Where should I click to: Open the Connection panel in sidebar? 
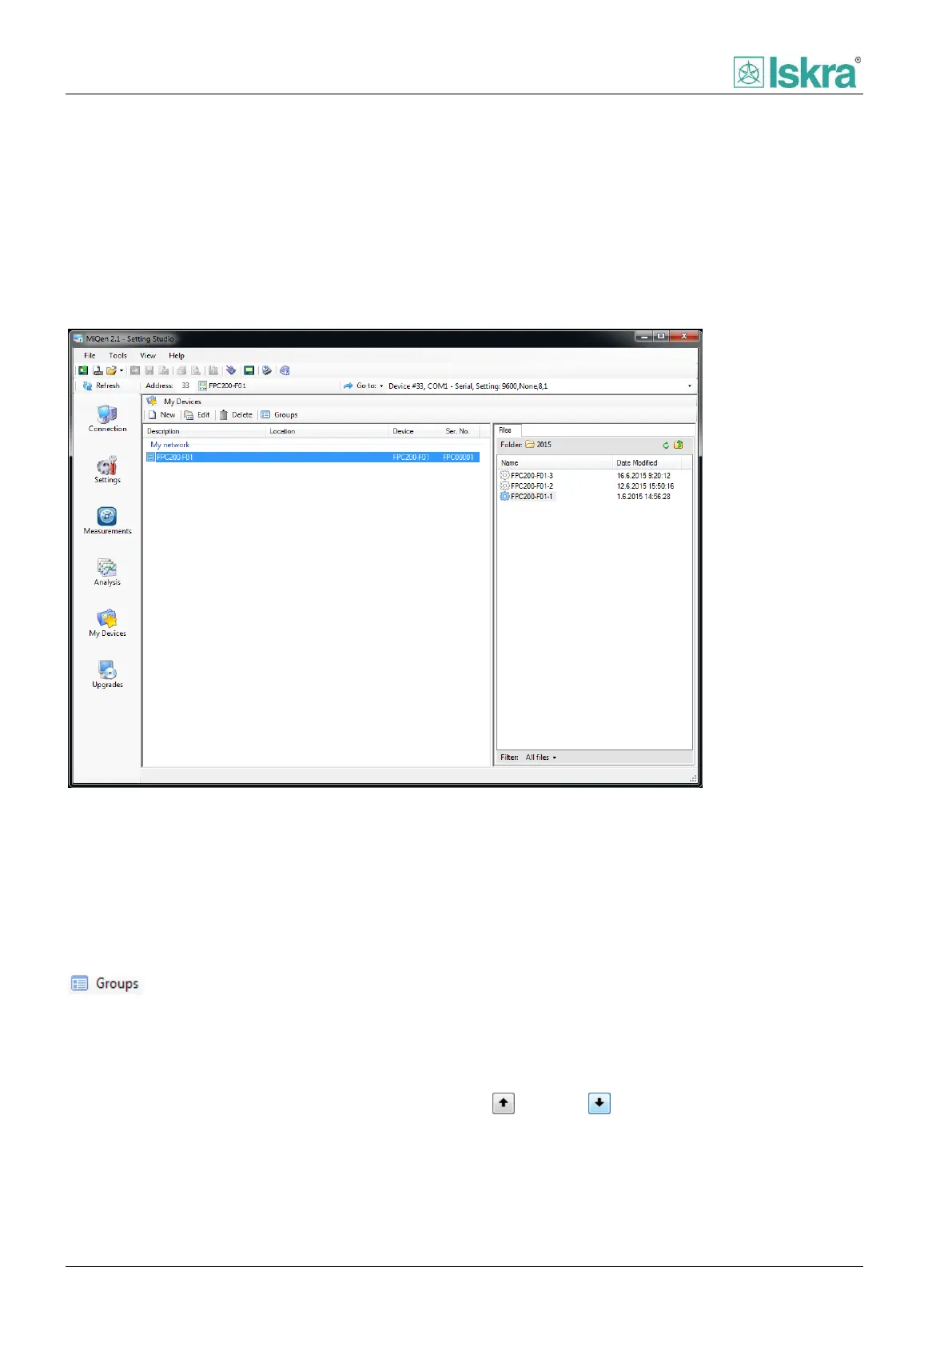[107, 418]
